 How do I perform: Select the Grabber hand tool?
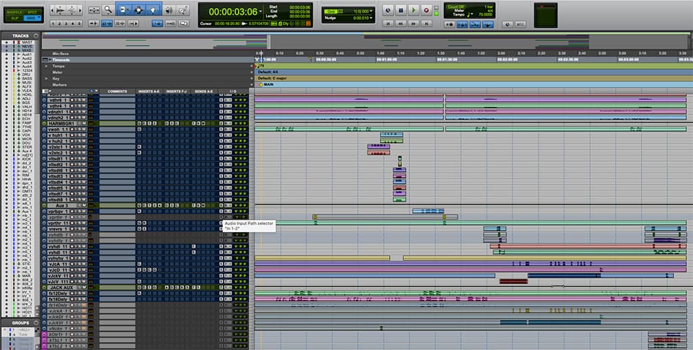pos(154,9)
